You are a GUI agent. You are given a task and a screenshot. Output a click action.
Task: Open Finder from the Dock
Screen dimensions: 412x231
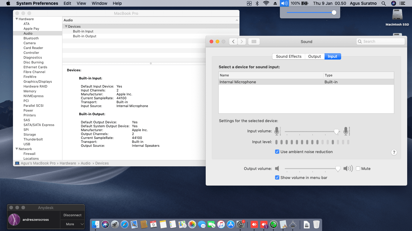(96, 224)
